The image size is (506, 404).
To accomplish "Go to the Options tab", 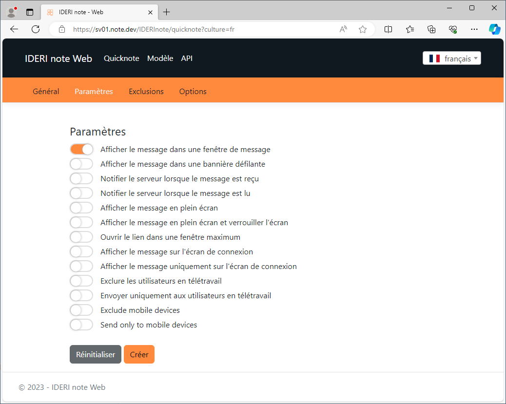I will 193,91.
